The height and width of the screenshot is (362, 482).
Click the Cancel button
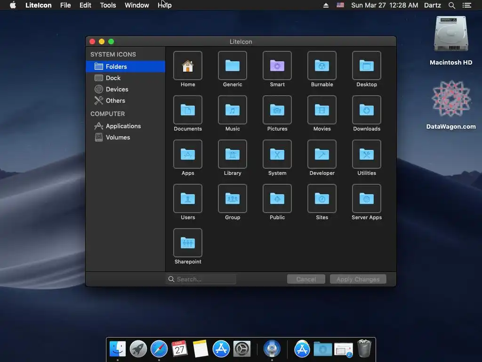coord(306,279)
